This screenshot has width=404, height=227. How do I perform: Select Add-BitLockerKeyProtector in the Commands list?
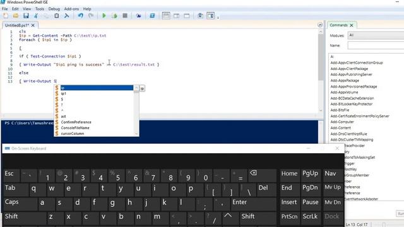click(352, 104)
